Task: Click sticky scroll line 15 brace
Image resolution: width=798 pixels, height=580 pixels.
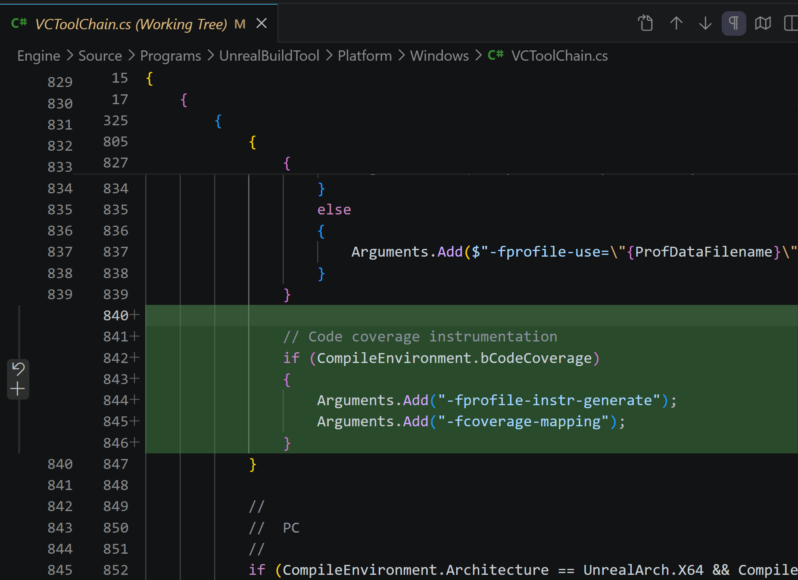Action: tap(150, 79)
